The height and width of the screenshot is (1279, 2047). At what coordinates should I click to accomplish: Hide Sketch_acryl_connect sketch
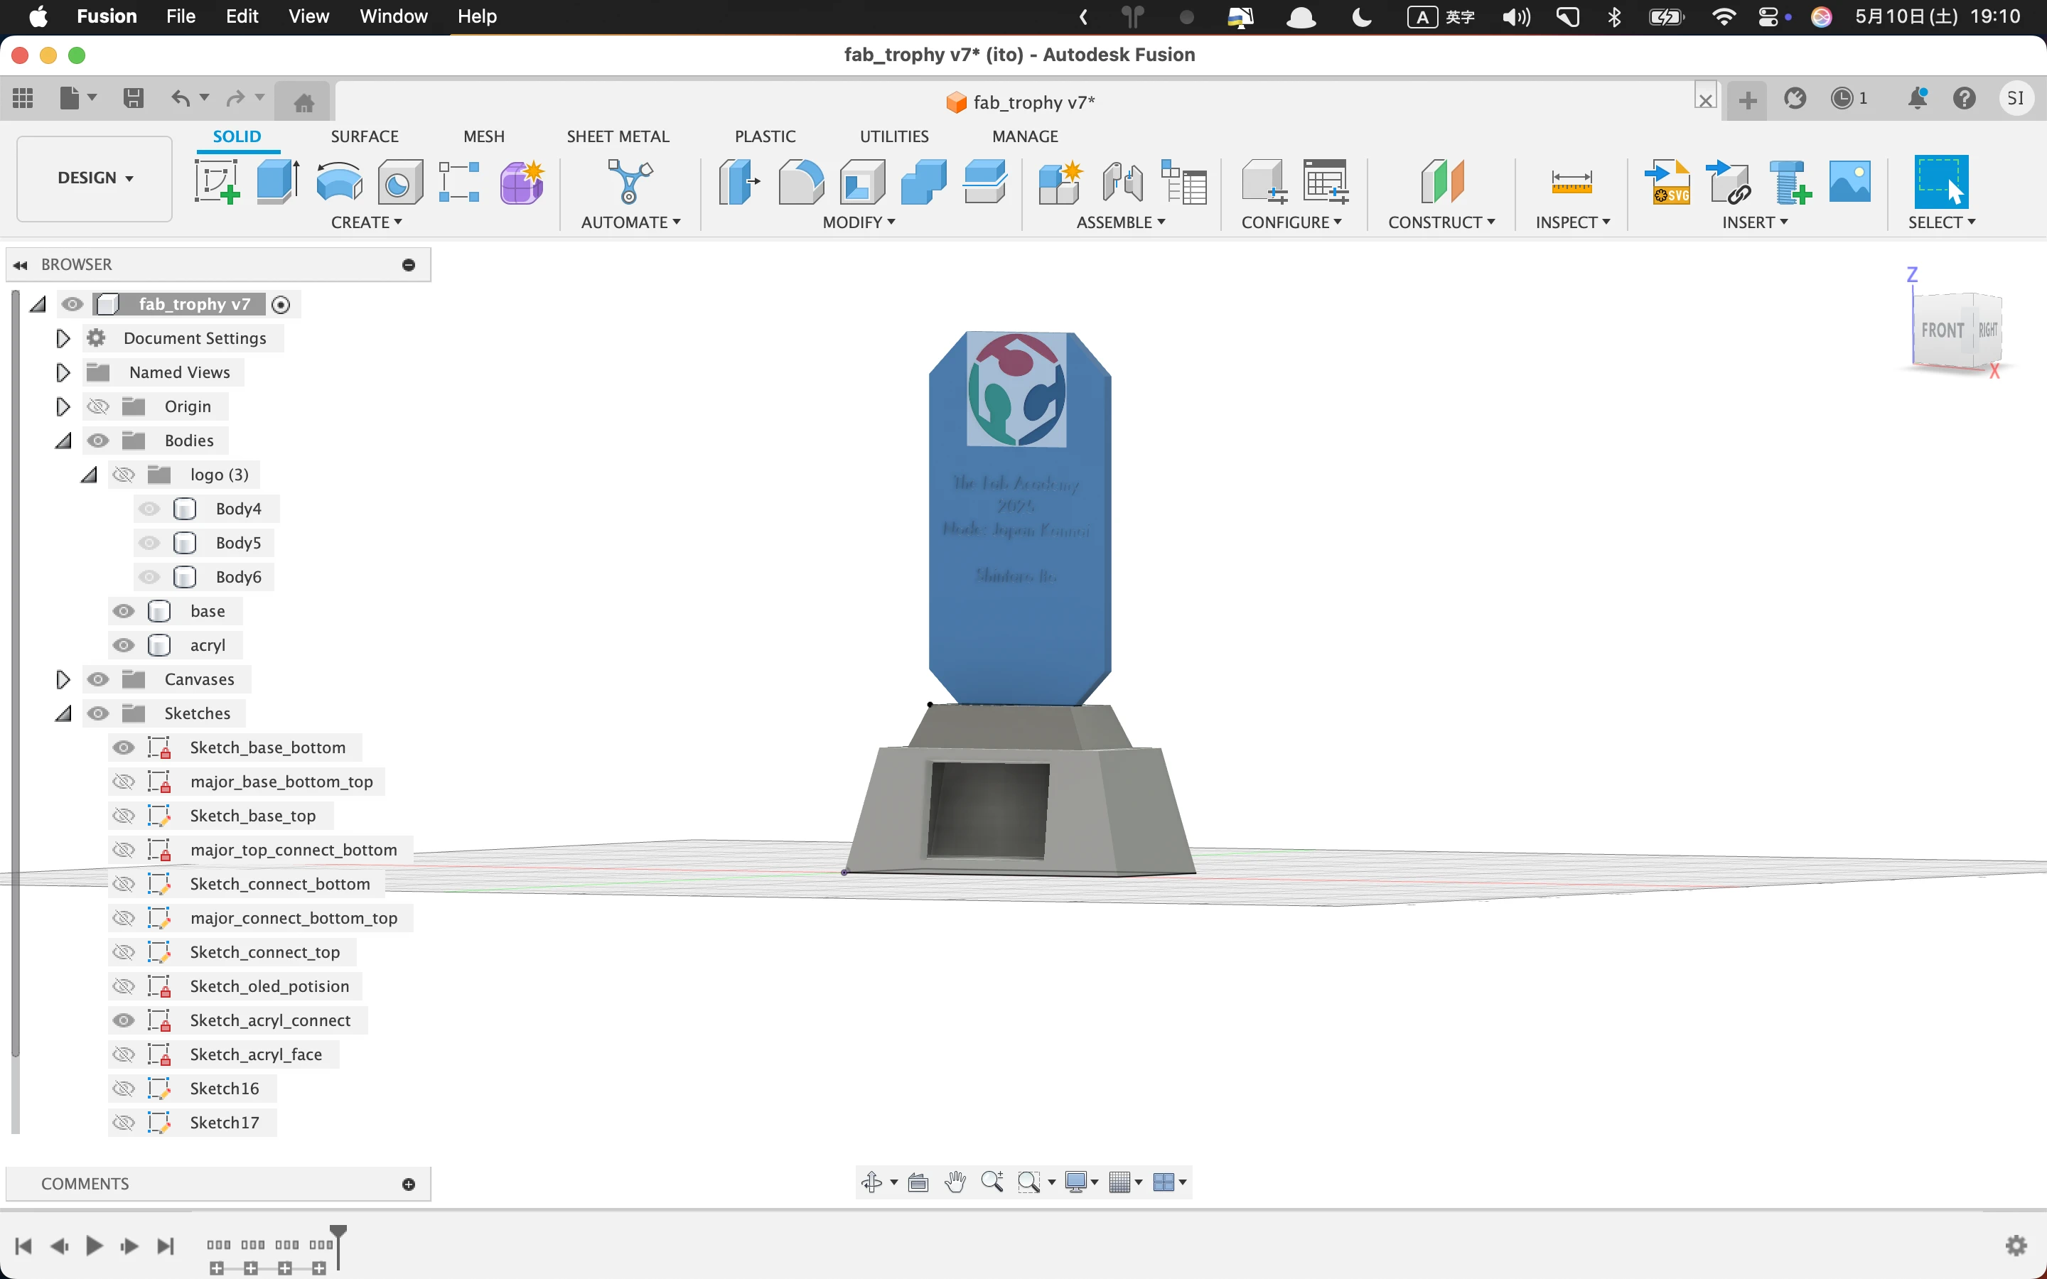(124, 1020)
